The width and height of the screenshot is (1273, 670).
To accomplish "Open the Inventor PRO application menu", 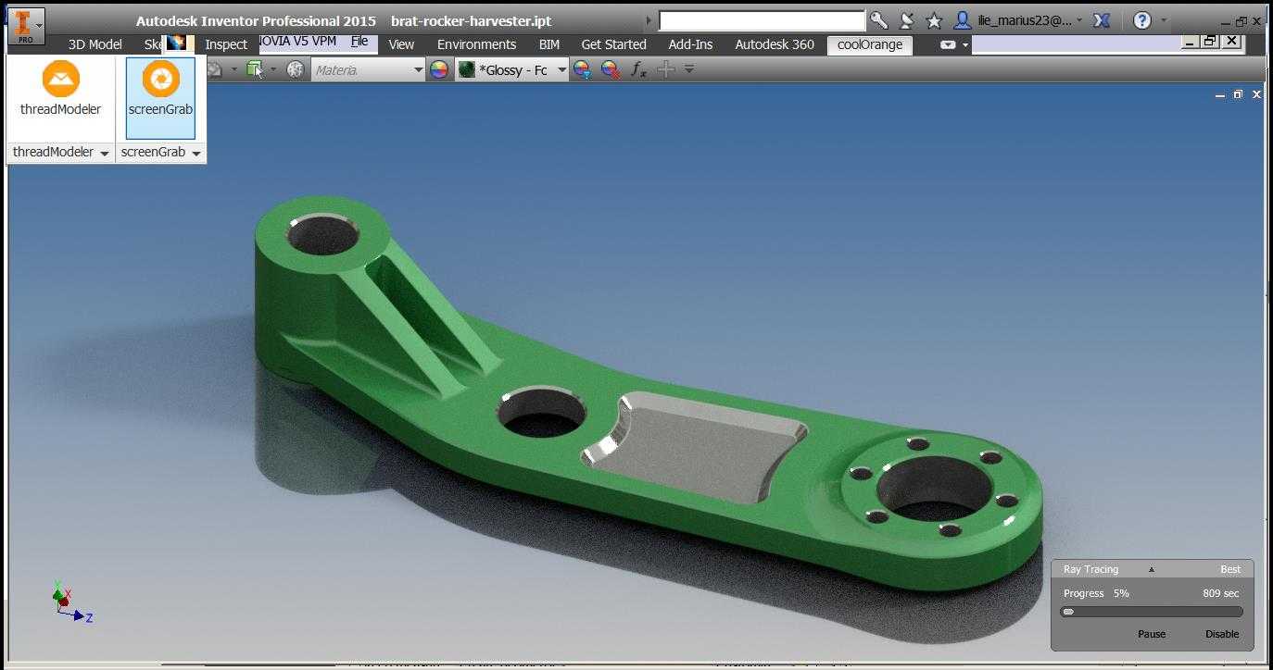I will click(26, 27).
